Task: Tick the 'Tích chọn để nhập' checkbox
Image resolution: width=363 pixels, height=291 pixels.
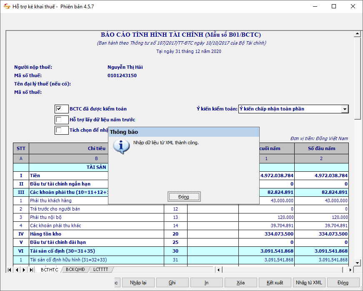Action: [x=59, y=130]
